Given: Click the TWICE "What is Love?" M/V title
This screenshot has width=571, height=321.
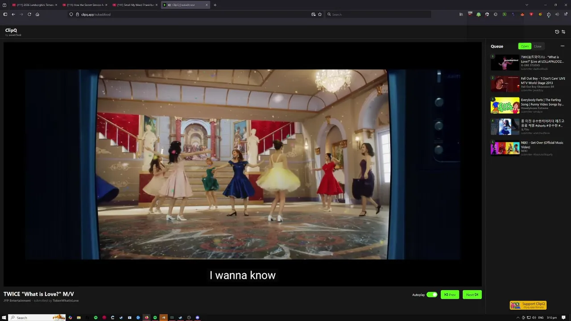Looking at the screenshot, I should click(39, 294).
